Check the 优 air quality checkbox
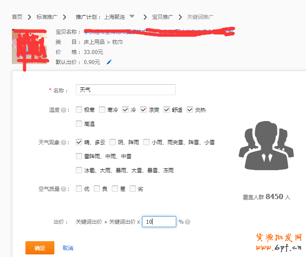Screen dimensions: 306x257 tap(79, 189)
